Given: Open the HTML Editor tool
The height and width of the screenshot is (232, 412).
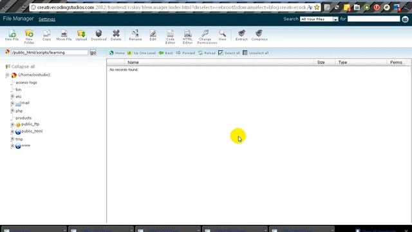Looking at the screenshot, I should coord(187,37).
